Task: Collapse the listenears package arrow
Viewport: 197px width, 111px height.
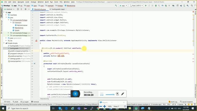Action: 11,23
